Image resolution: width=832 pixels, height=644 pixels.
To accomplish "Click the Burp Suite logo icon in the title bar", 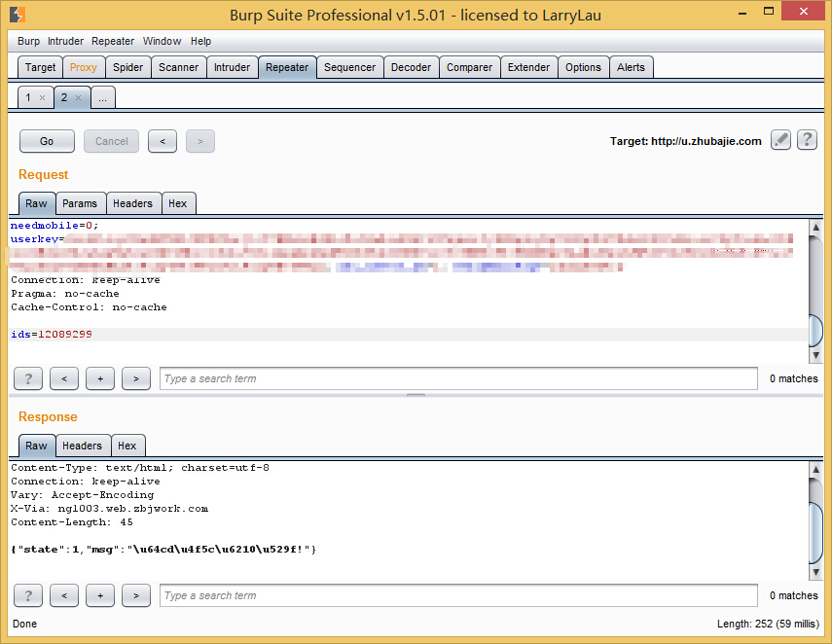I will [18, 15].
